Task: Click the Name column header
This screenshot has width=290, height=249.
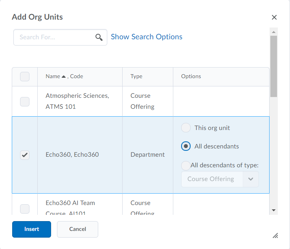Action: (x=53, y=76)
